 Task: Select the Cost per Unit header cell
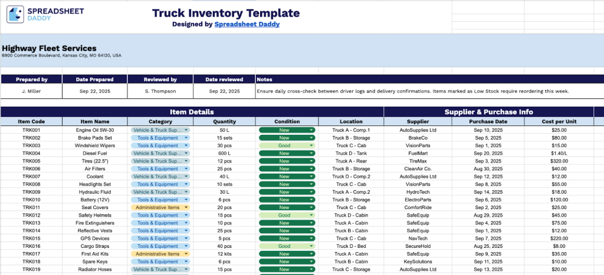point(559,121)
